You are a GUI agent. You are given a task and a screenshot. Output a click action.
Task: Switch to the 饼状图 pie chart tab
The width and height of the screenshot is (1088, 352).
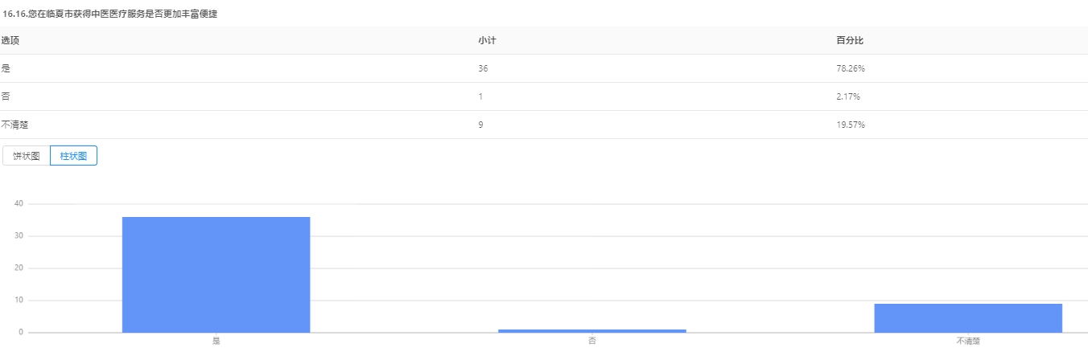click(27, 156)
